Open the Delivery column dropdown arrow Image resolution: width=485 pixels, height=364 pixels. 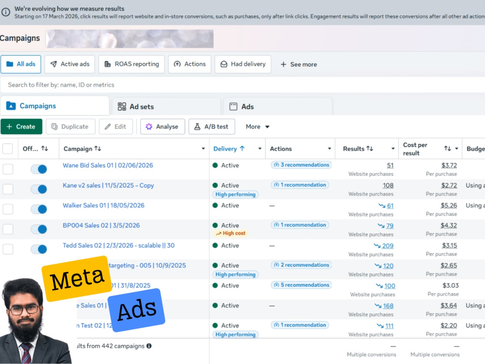pos(260,149)
